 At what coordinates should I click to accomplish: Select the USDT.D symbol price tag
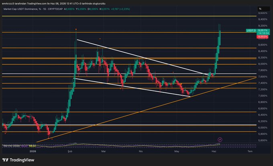pos(251,30)
